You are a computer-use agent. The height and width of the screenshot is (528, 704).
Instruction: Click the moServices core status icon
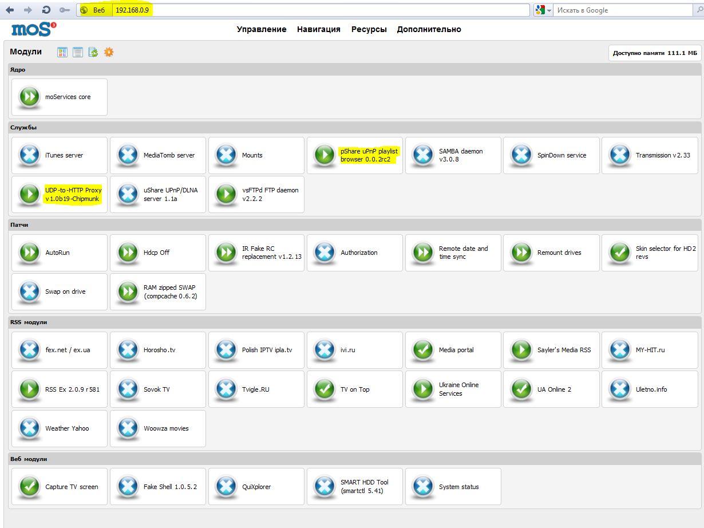coord(29,97)
